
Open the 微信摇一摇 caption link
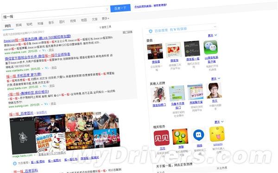coord(193,59)
